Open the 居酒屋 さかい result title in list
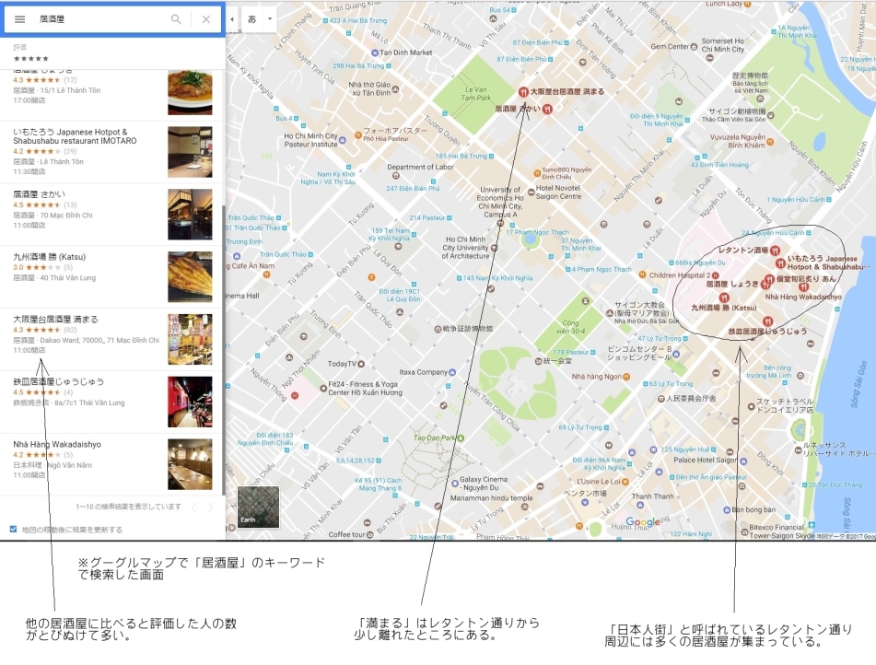 pyautogui.click(x=39, y=194)
